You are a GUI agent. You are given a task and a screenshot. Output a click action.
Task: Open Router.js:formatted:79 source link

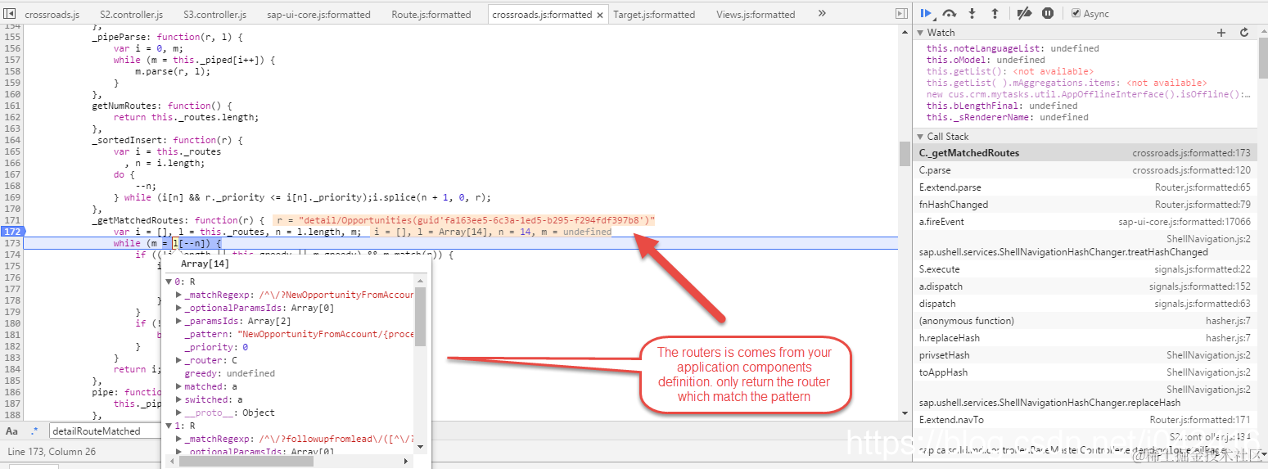(1203, 205)
